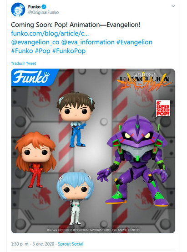The width and height of the screenshot is (187, 252).
Task: Follow the funko.com blog article link
Action: 50,34
